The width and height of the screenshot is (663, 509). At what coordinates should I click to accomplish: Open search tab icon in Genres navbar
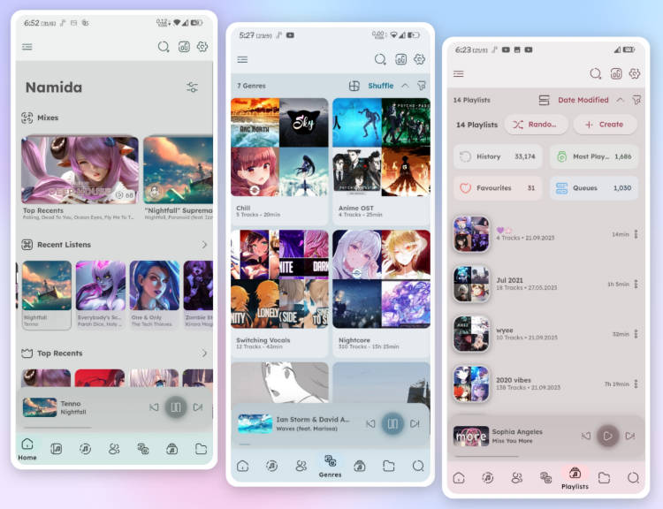pos(418,466)
